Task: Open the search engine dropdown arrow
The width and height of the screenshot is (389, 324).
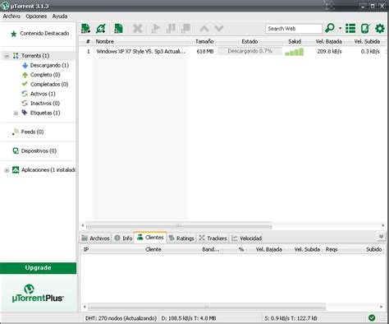Action: 340,28
